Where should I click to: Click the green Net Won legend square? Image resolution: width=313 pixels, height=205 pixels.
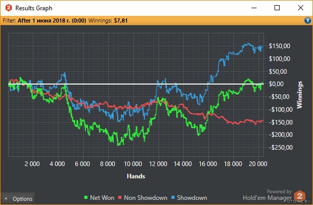(85, 197)
